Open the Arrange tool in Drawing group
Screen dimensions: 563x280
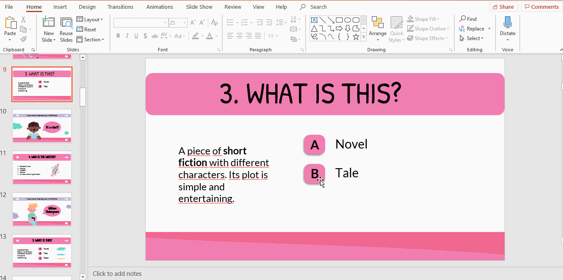point(378,28)
